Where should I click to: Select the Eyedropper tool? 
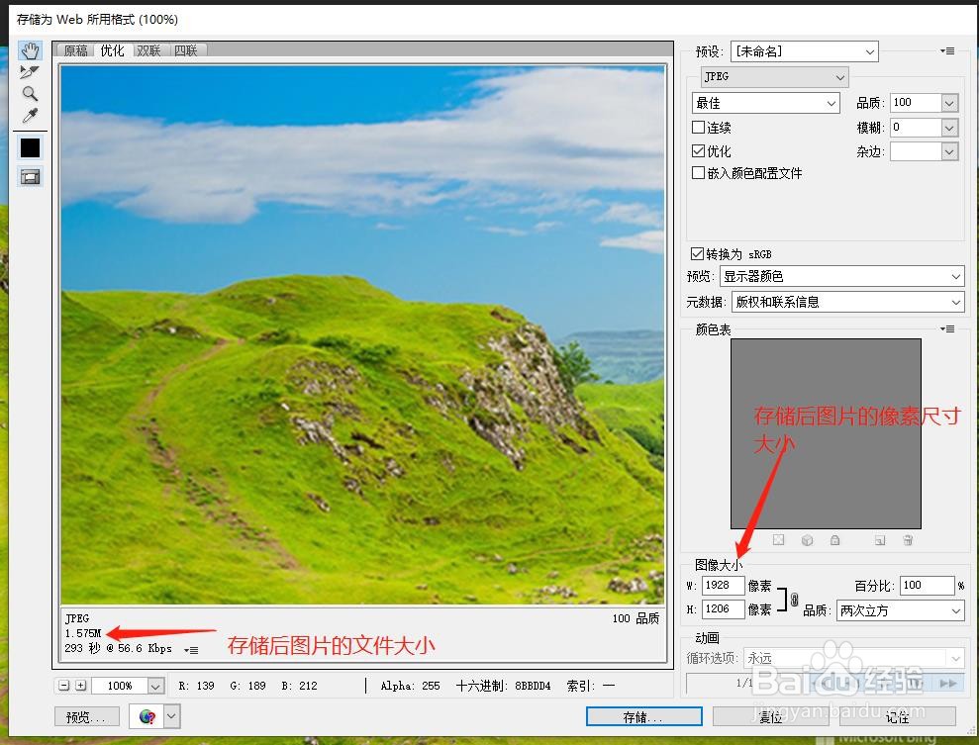(30, 116)
